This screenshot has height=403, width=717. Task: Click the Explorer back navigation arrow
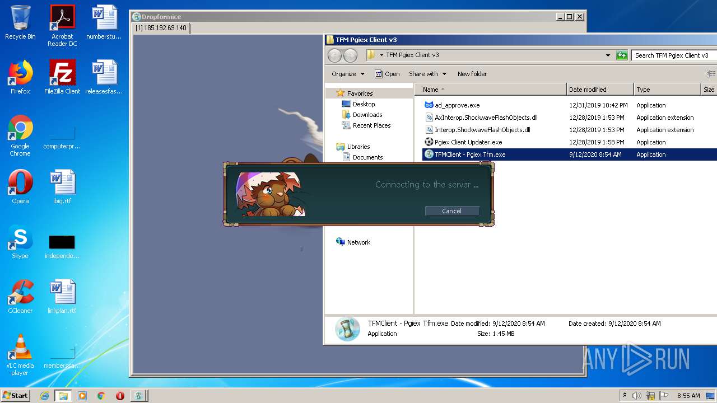click(334, 55)
